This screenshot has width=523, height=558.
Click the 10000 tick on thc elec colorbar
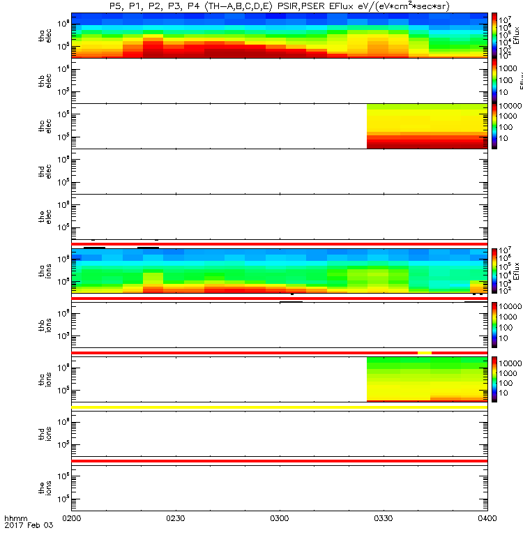click(510, 106)
